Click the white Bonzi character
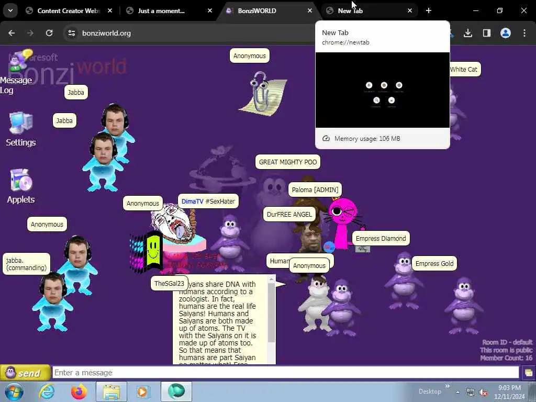536x402 pixels. tap(315, 304)
